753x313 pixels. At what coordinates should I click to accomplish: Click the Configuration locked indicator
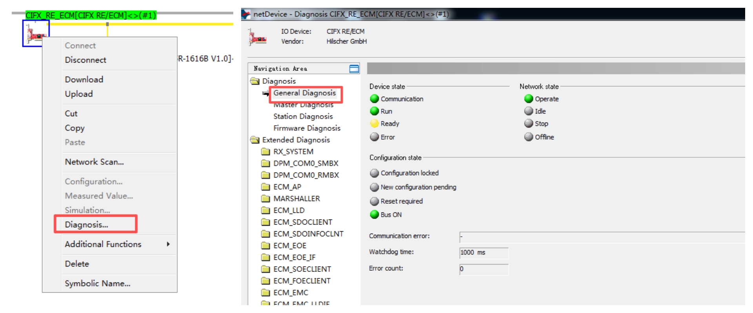(x=404, y=173)
